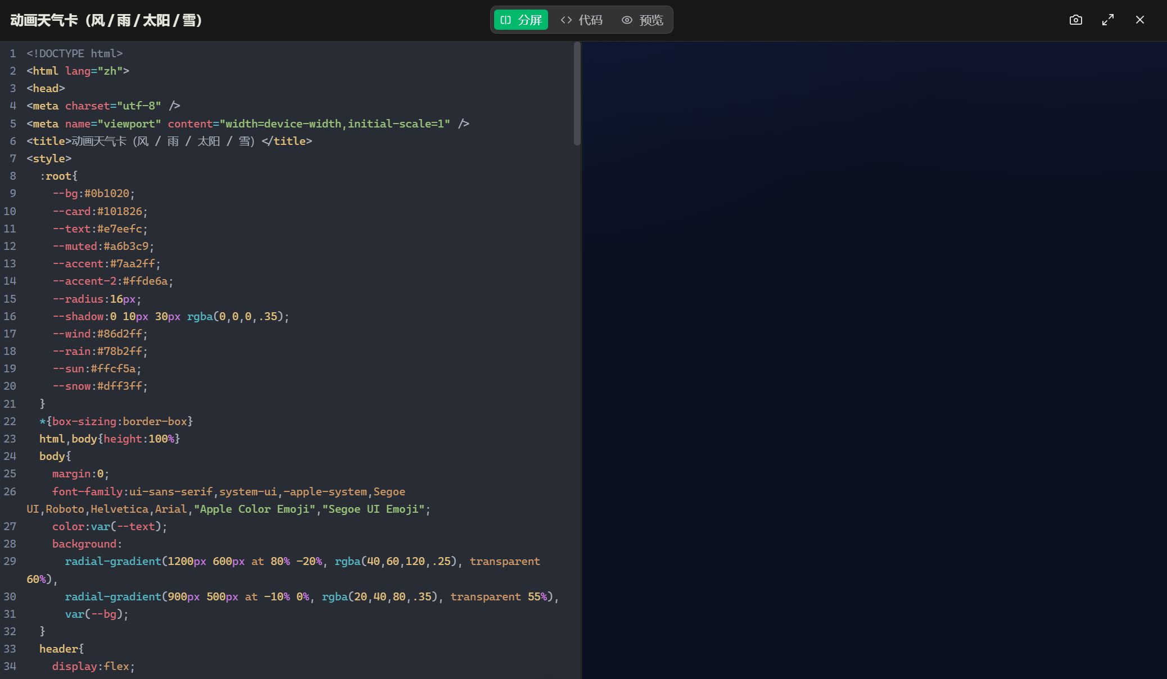Close the code preview panel
The image size is (1167, 679).
tap(1139, 20)
